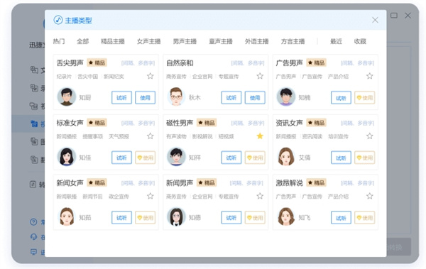
Task: Preview 磁性男声 with 试听
Action: click(x=231, y=158)
